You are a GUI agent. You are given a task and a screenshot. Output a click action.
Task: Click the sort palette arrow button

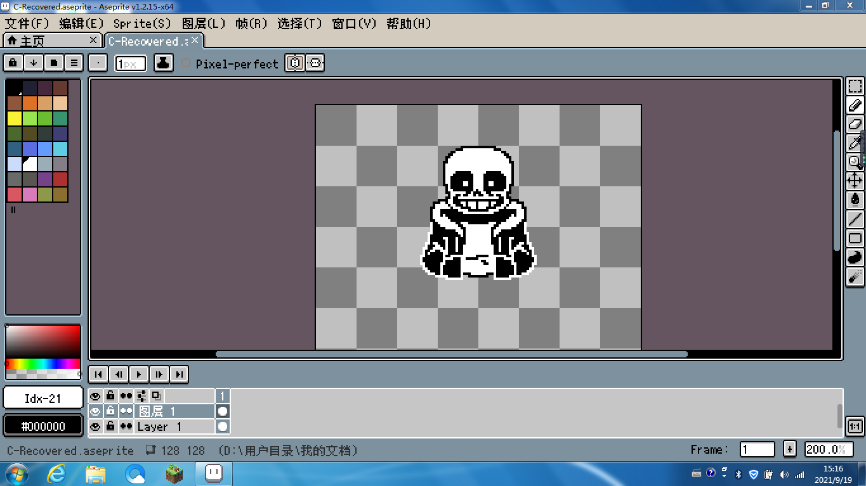pyautogui.click(x=34, y=63)
